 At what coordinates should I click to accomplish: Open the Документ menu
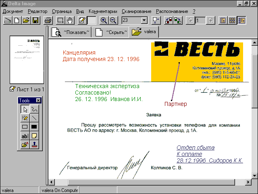pyautogui.click(x=12, y=11)
